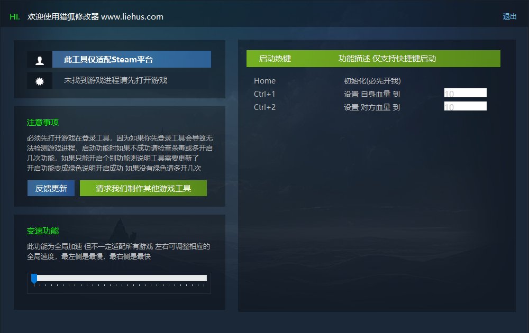
Task: Click the 启动热键 column header
Action: point(275,59)
